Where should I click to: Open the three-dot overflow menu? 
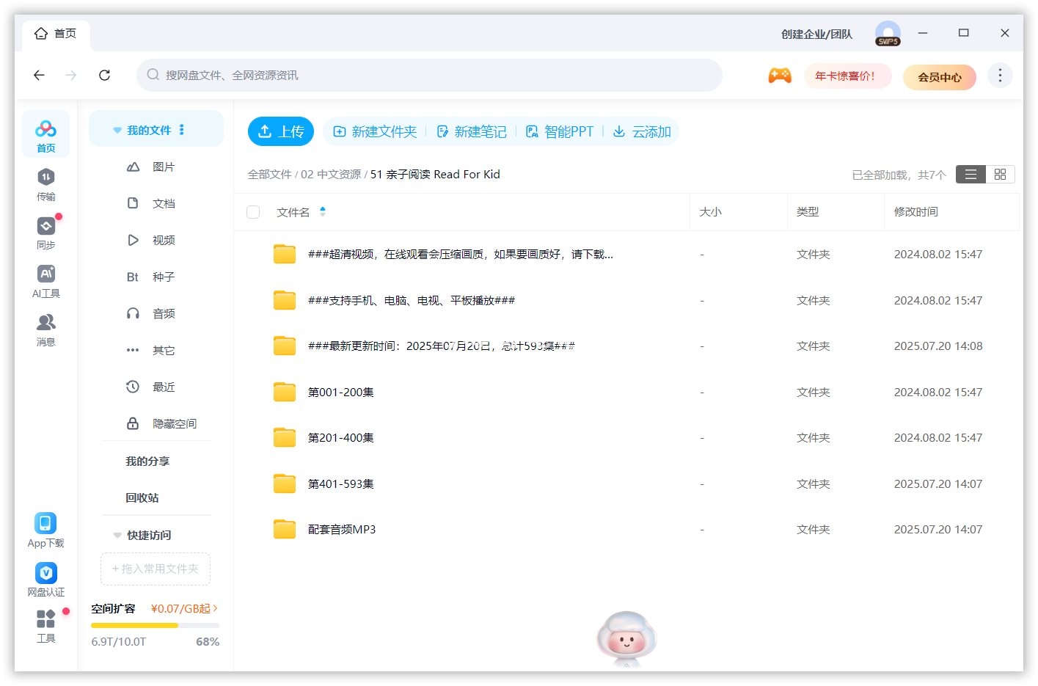tap(999, 75)
